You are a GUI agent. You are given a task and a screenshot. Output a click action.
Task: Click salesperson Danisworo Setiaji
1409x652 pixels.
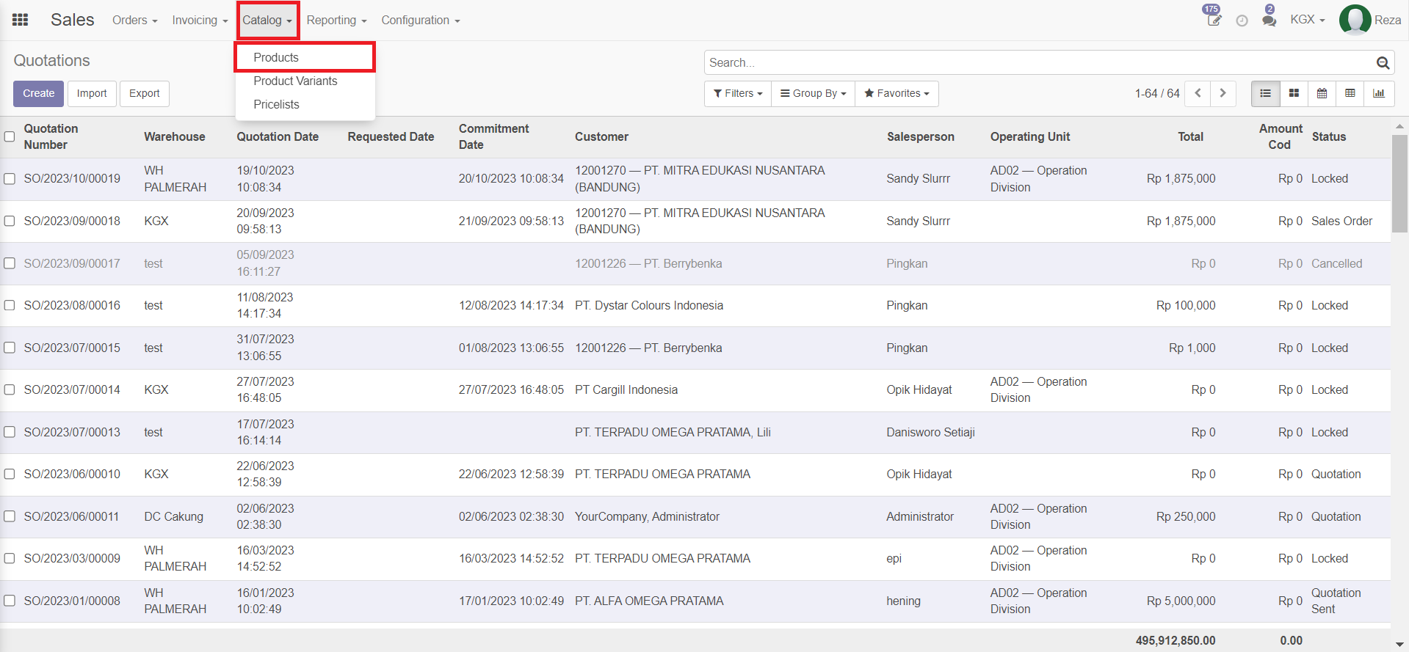[x=931, y=432]
